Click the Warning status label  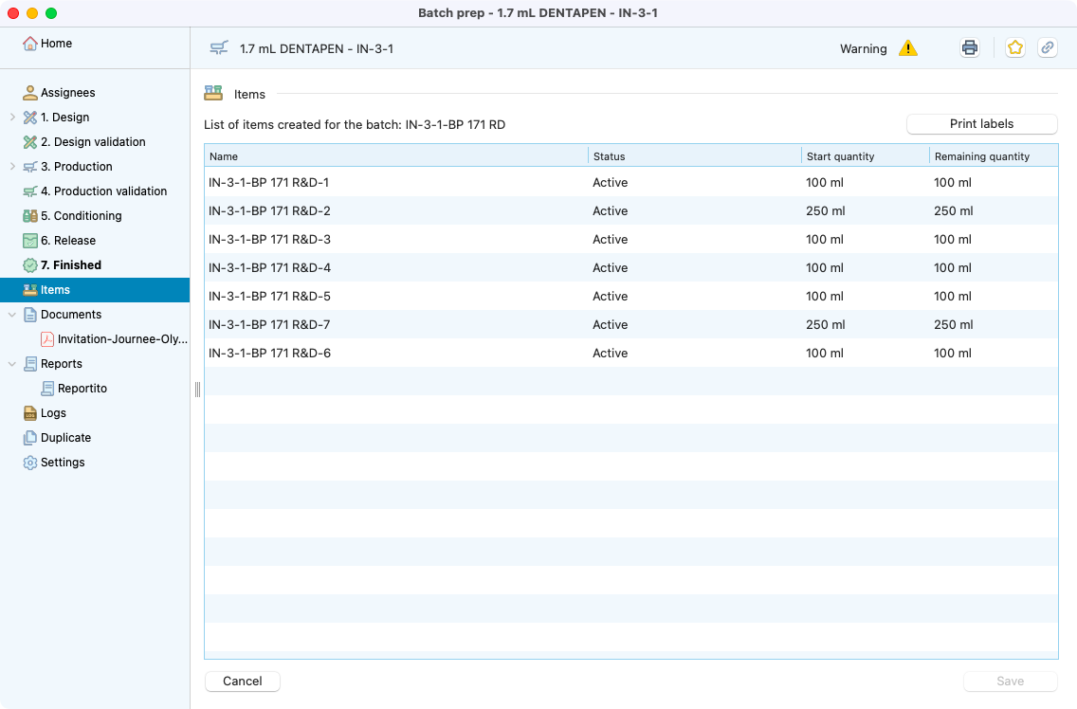(x=864, y=48)
